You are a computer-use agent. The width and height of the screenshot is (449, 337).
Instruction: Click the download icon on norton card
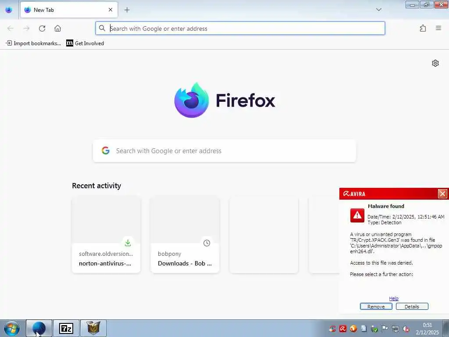click(x=128, y=243)
